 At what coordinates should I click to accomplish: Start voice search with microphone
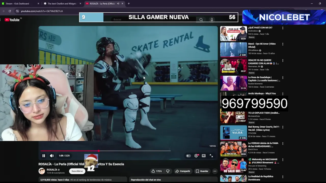tap(212, 20)
